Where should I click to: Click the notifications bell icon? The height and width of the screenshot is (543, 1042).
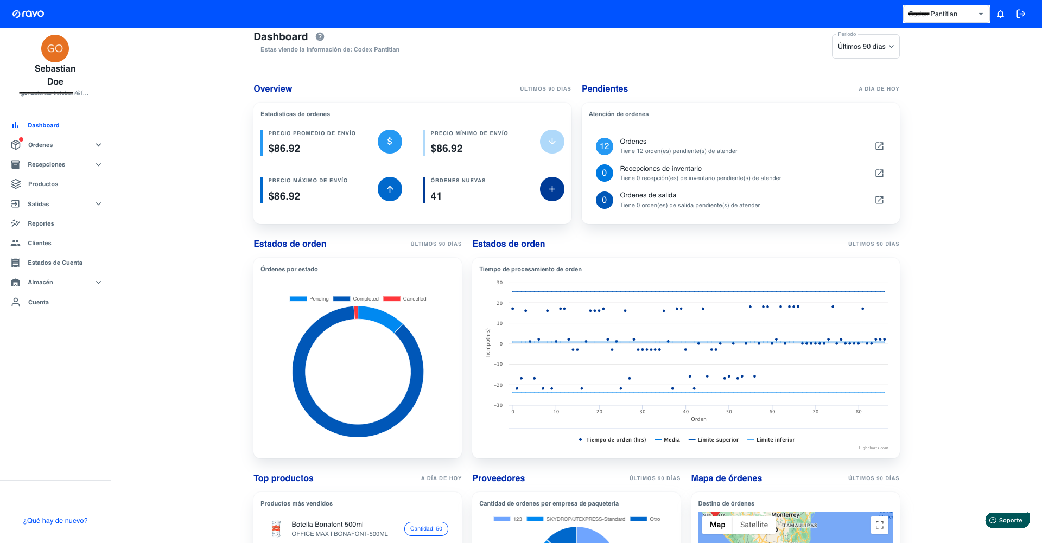pyautogui.click(x=1000, y=14)
